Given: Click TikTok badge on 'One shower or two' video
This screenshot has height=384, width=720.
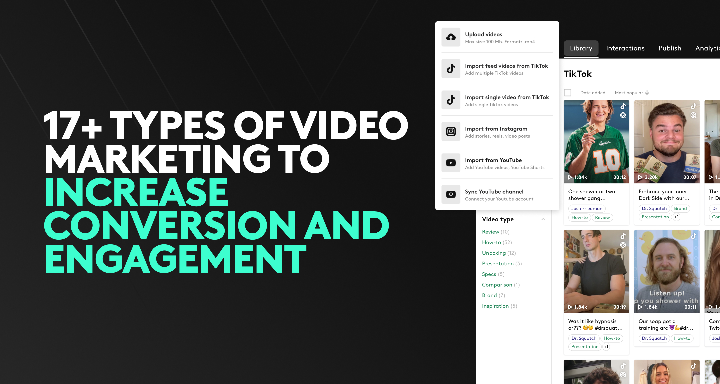Looking at the screenshot, I should coord(623,106).
